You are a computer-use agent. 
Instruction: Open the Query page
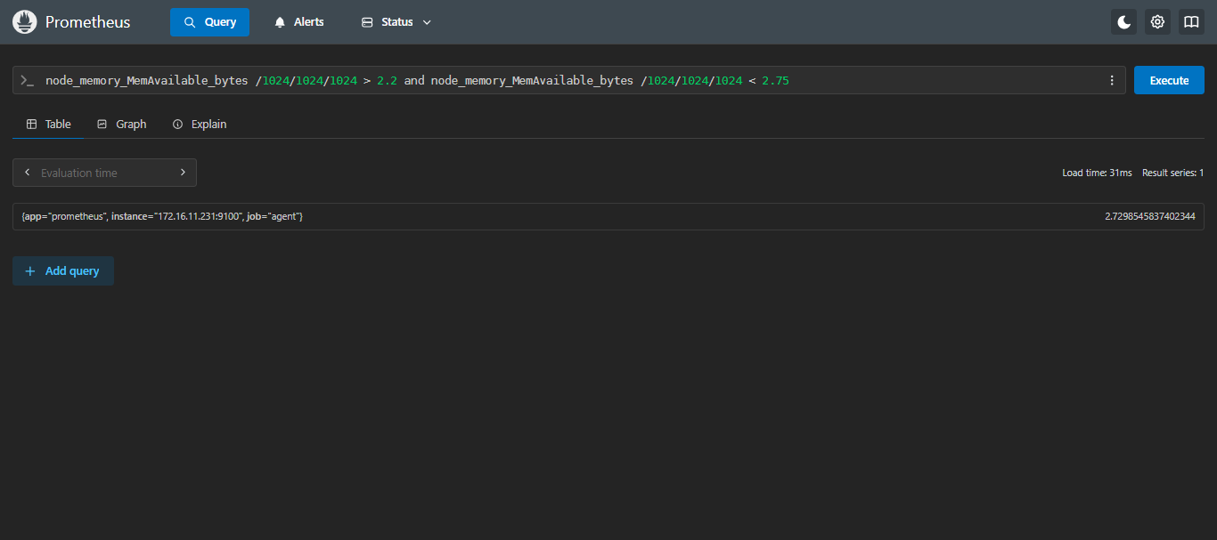pos(209,22)
